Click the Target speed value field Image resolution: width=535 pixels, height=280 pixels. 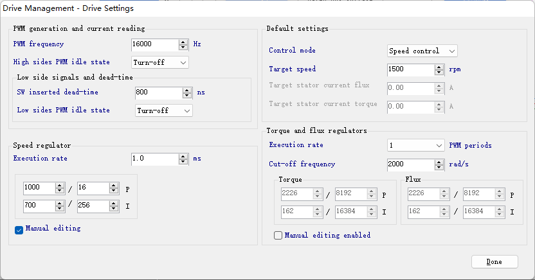click(x=411, y=70)
